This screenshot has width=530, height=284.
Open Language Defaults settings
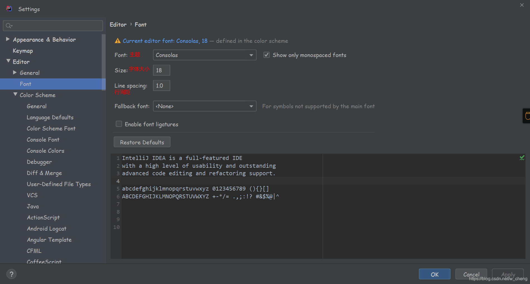pyautogui.click(x=50, y=117)
